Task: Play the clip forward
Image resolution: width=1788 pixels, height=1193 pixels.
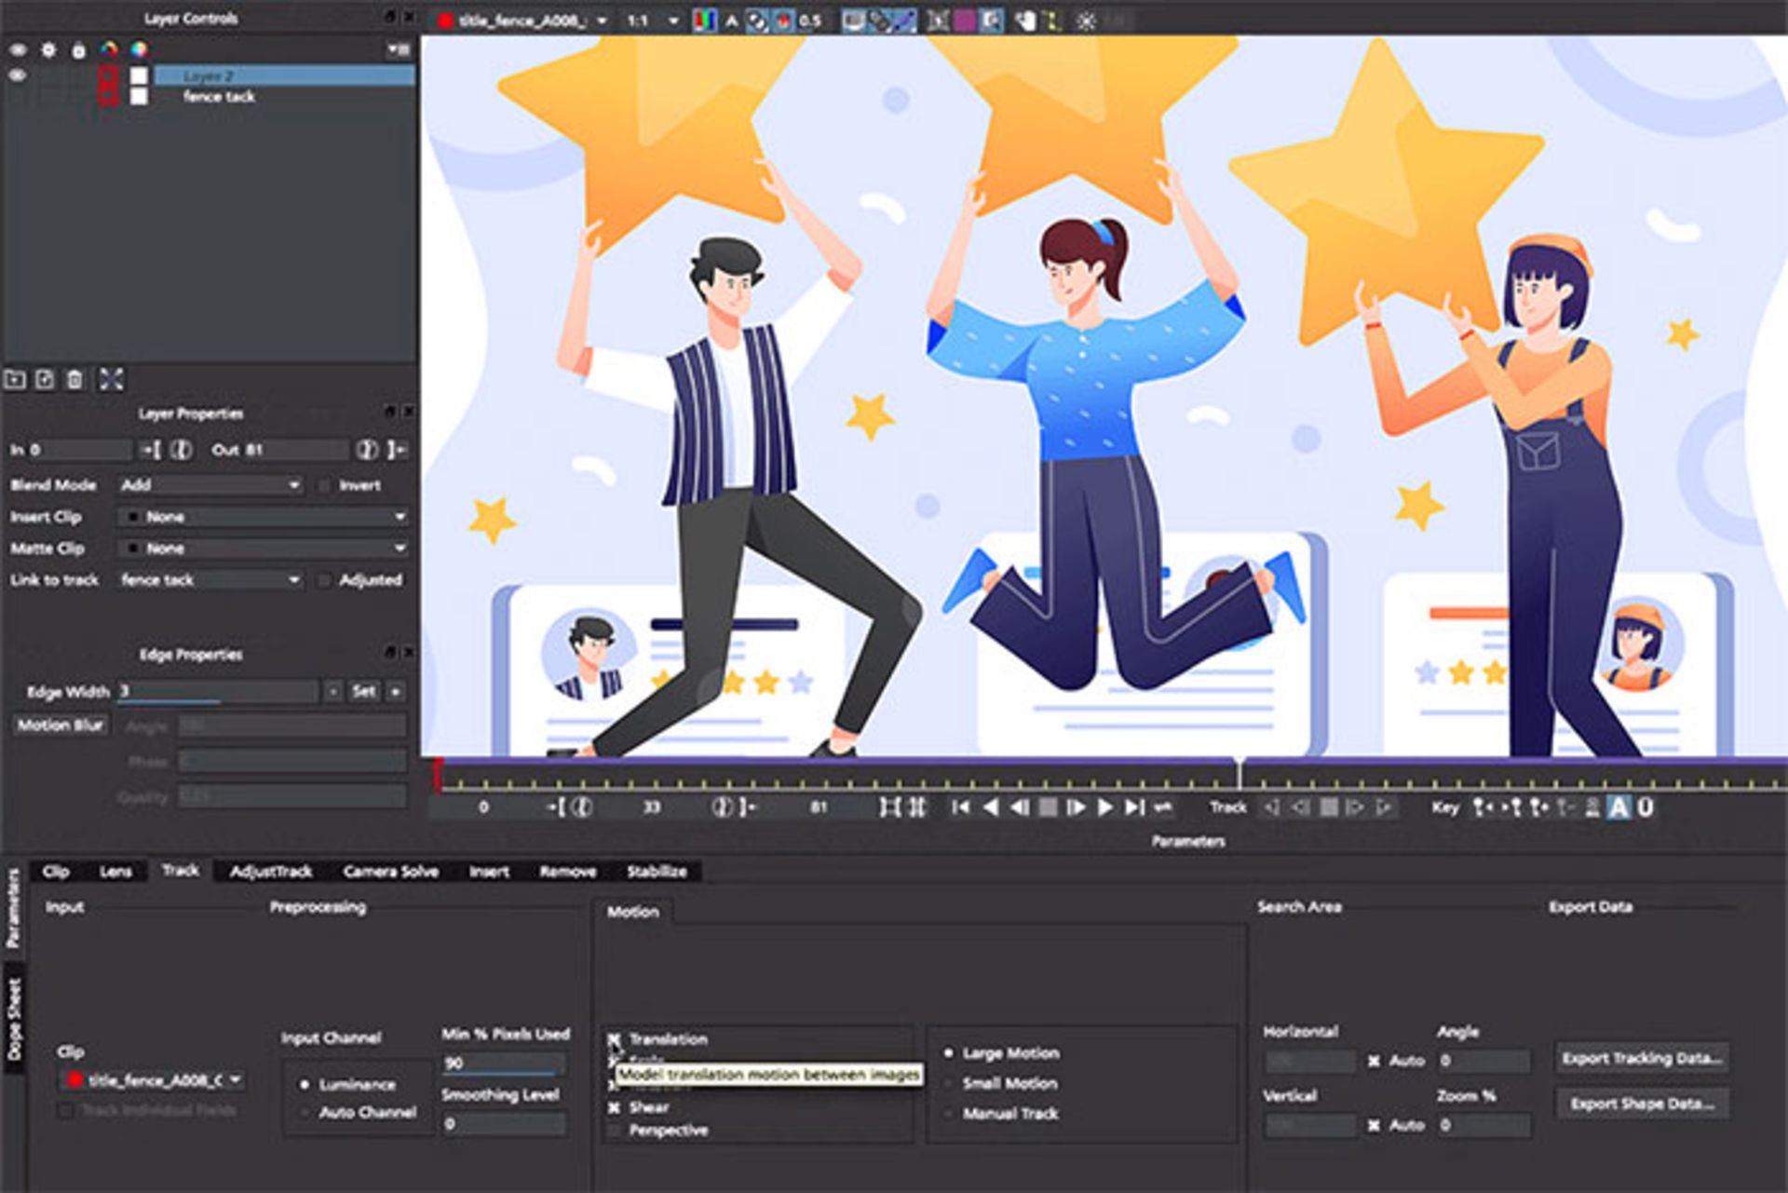Action: pos(1104,807)
